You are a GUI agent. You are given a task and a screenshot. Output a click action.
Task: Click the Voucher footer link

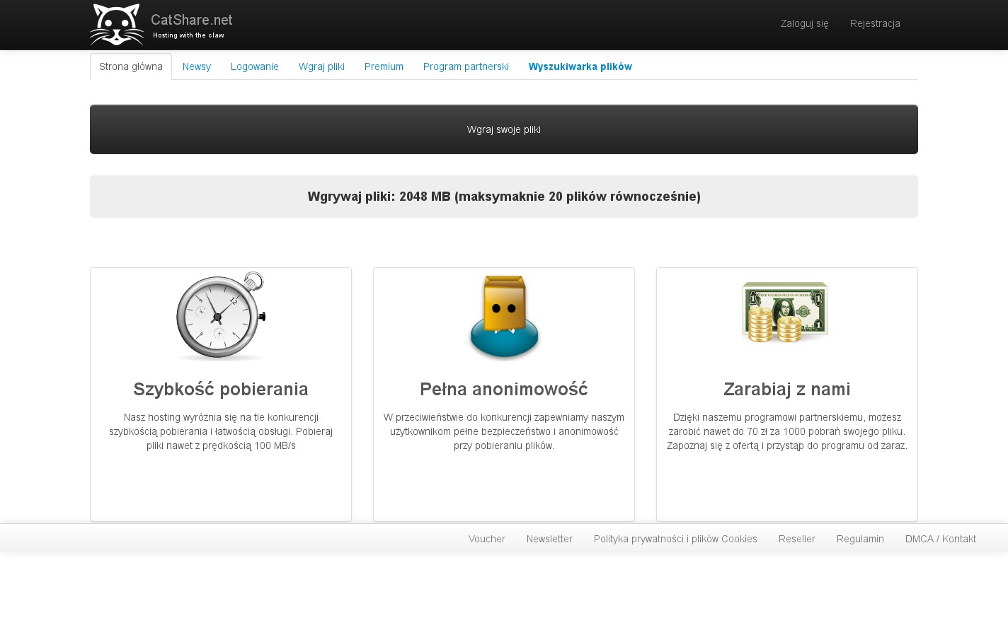coord(487,539)
